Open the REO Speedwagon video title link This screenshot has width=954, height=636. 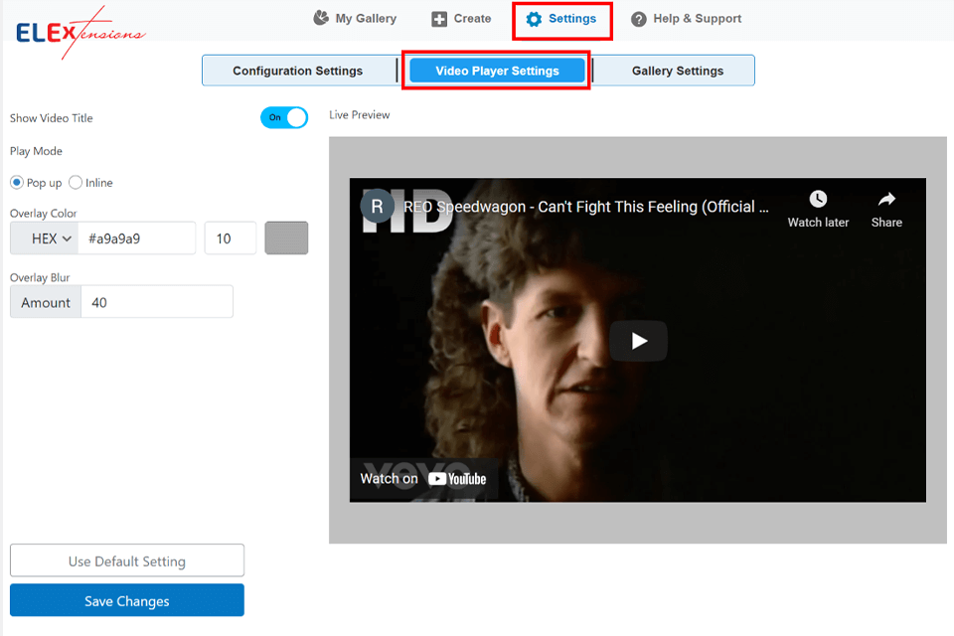586,207
